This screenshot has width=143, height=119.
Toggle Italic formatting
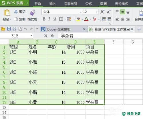pos(49,19)
